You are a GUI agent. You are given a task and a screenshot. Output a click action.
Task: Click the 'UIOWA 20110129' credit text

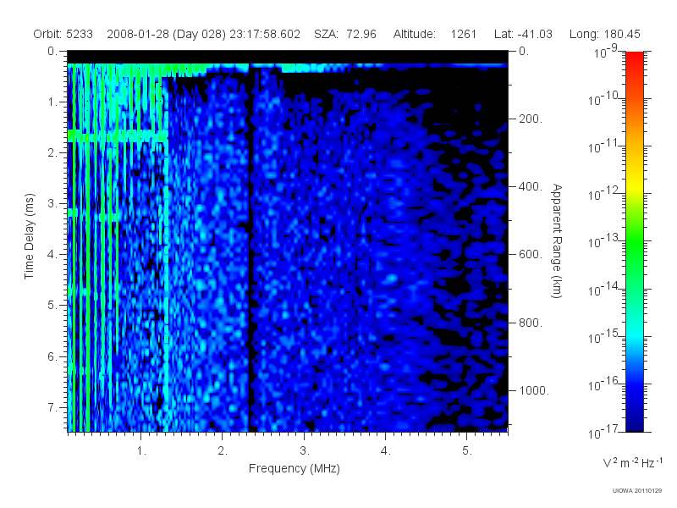(x=637, y=490)
